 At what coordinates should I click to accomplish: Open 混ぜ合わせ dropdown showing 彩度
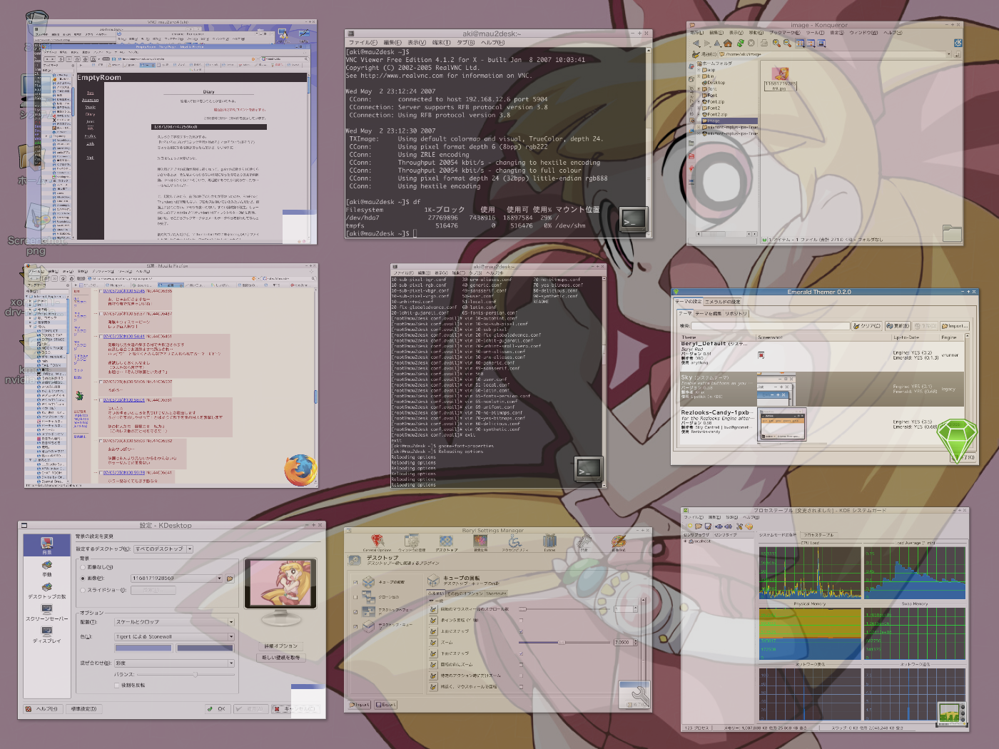click(174, 663)
